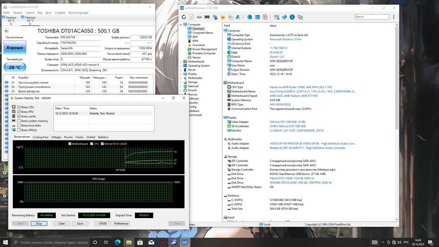Enable Stress system memory checkbox
The width and height of the screenshot is (439, 247).
pos(19,121)
